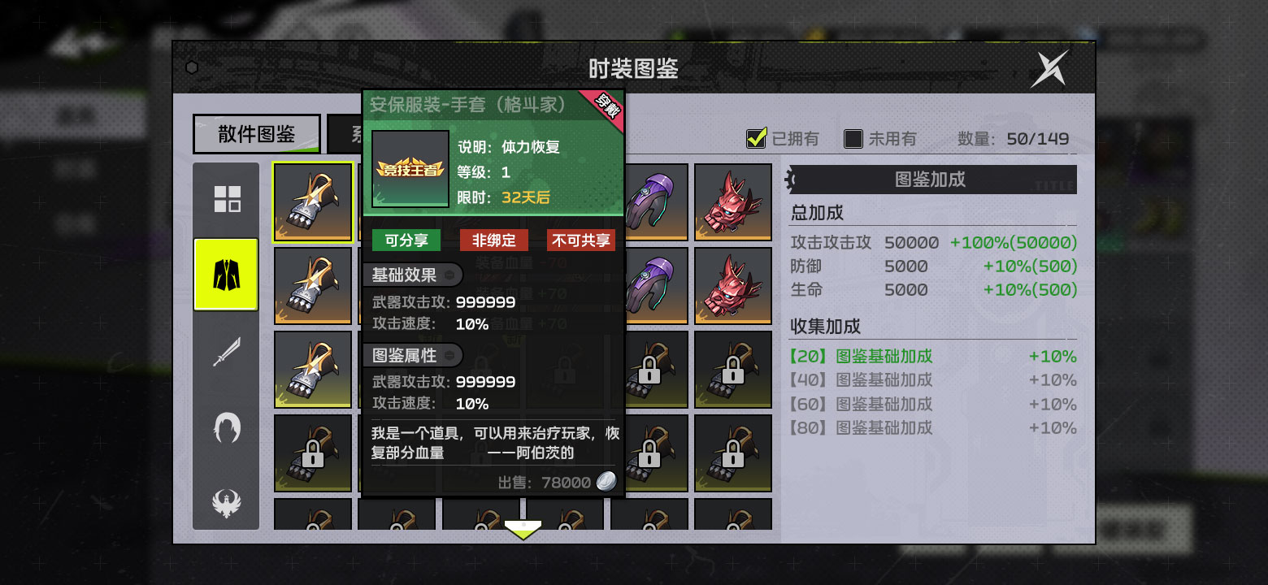Select the clothing jacket category icon

(x=226, y=275)
